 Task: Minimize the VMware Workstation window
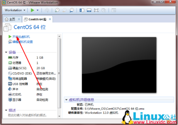(155, 2)
